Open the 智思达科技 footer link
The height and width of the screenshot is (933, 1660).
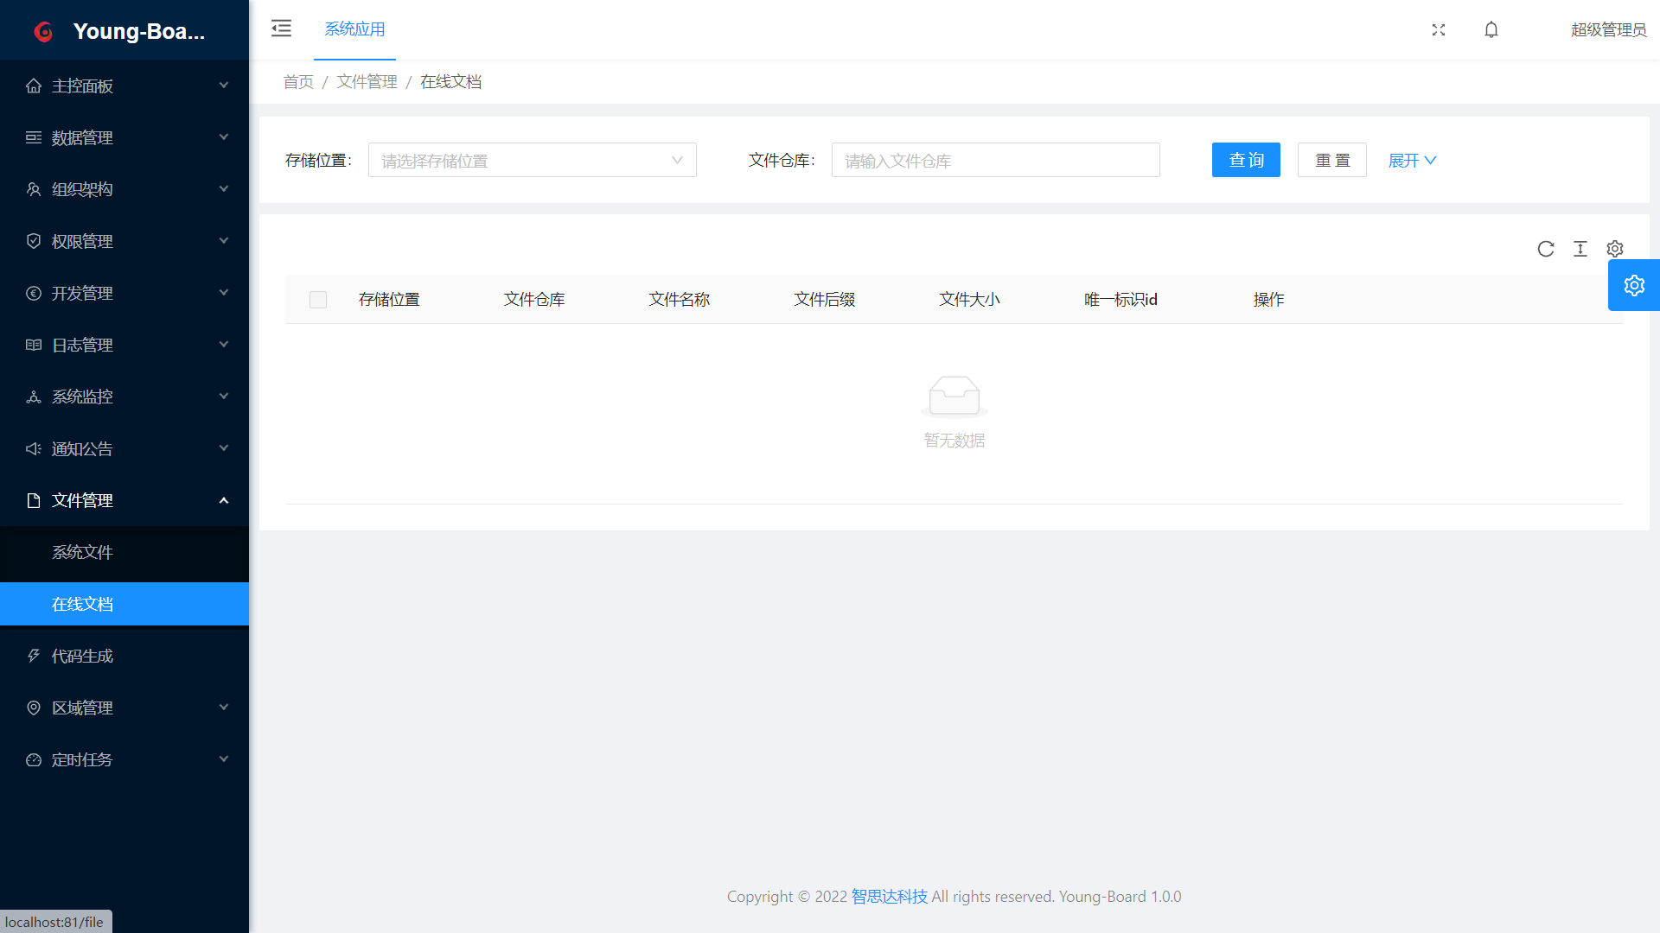click(x=889, y=897)
